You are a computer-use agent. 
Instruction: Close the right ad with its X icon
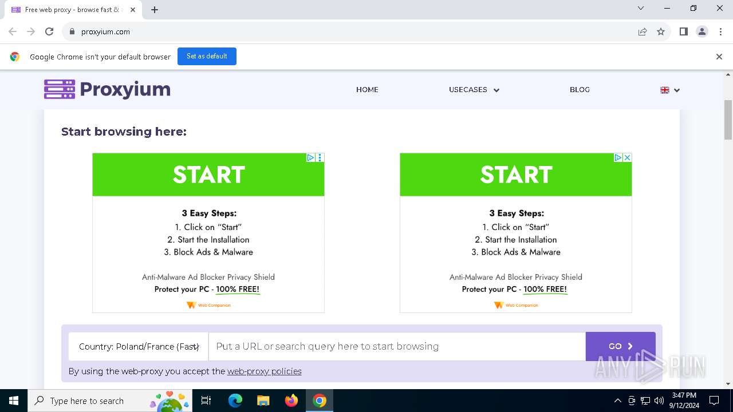click(x=627, y=157)
